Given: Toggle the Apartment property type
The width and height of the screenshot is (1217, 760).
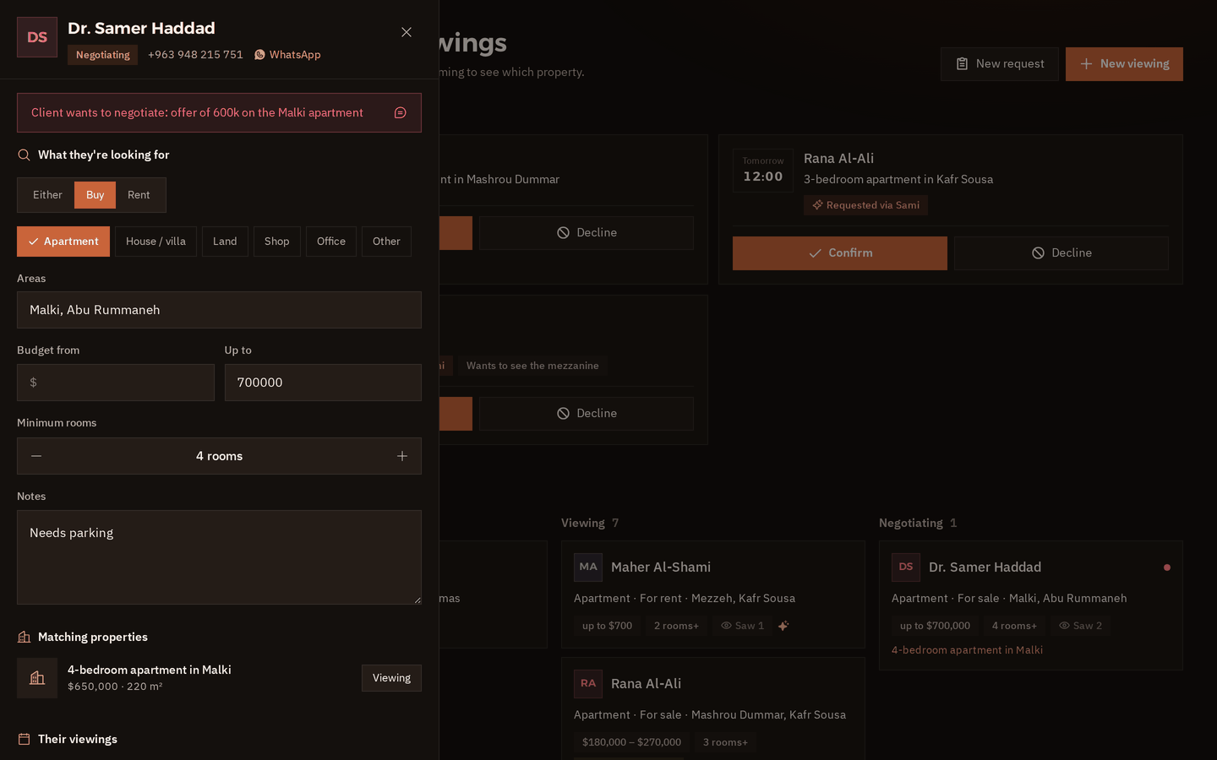Looking at the screenshot, I should tap(63, 242).
